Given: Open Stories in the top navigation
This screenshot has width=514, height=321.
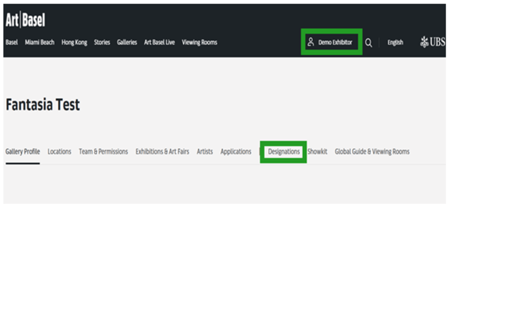Looking at the screenshot, I should point(102,42).
